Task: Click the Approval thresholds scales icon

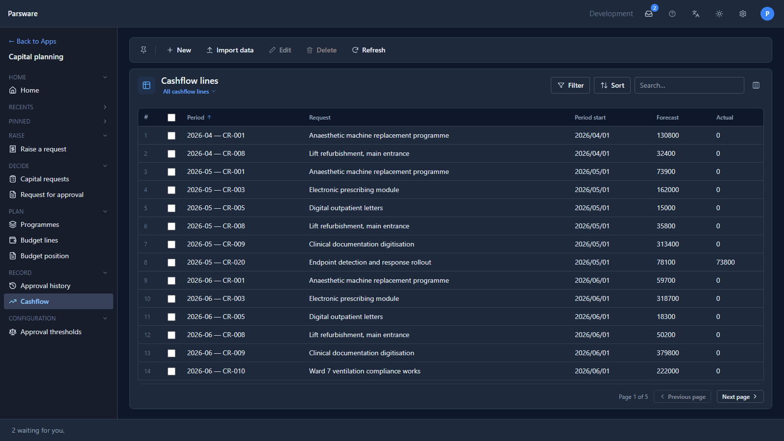Action: pyautogui.click(x=13, y=332)
